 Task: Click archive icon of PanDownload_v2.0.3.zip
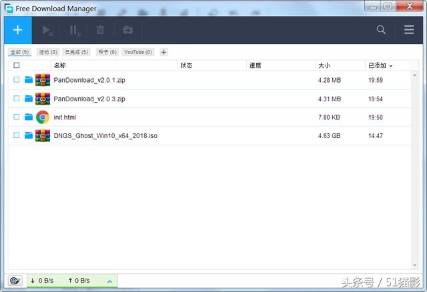click(43, 99)
